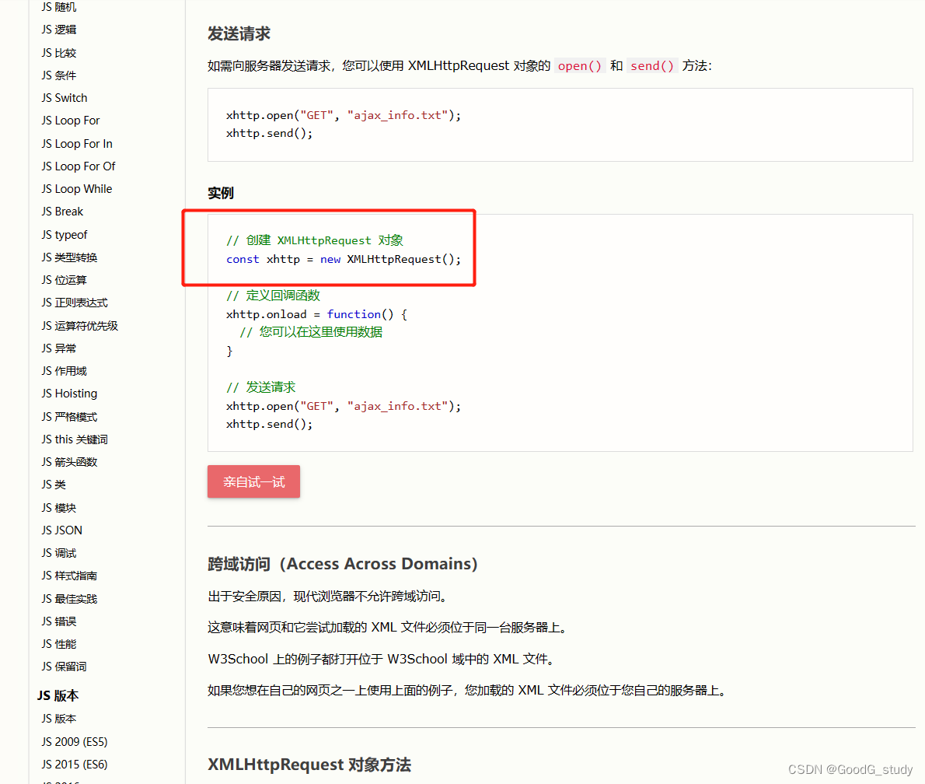The height and width of the screenshot is (784, 925).
Task: Open the JS 箭头函数 tutorial
Action: point(68,461)
